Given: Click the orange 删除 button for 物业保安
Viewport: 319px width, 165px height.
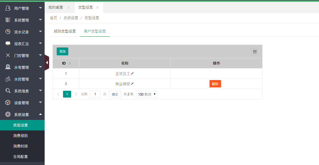Looking at the screenshot, I should 215,84.
